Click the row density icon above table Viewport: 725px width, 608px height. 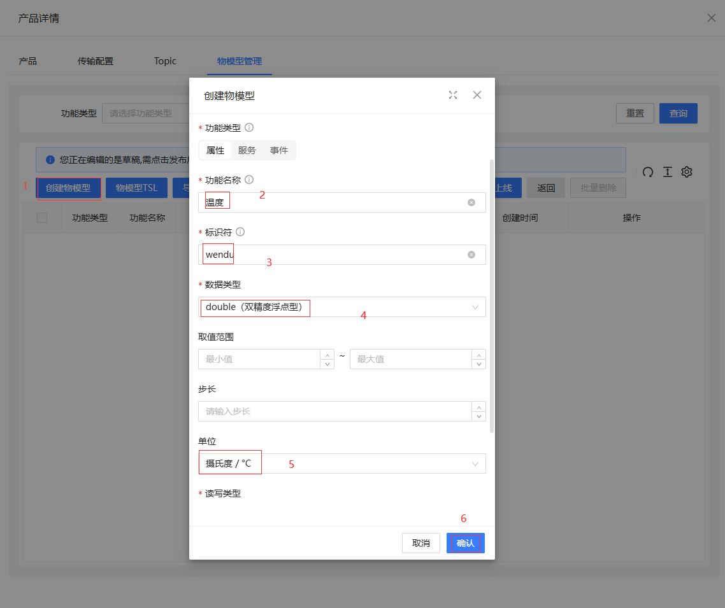(667, 172)
